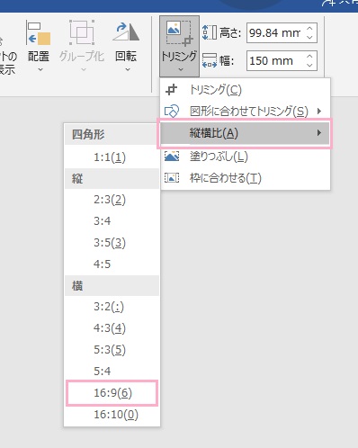Expand the 配置 dropdown chevron

pyautogui.click(x=40, y=69)
